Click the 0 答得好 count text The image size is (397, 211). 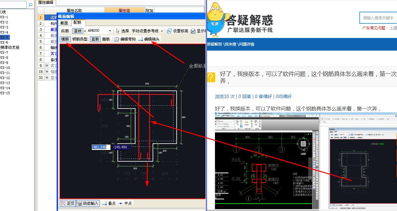[x=264, y=96]
